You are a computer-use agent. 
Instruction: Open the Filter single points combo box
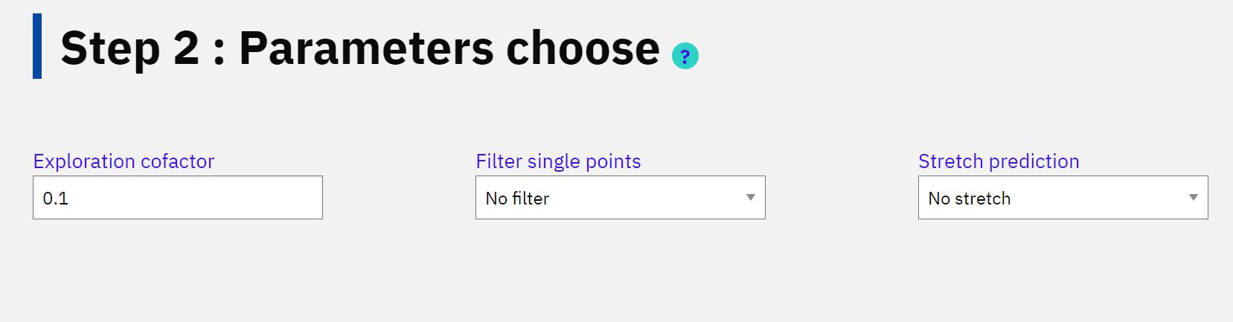(x=621, y=198)
